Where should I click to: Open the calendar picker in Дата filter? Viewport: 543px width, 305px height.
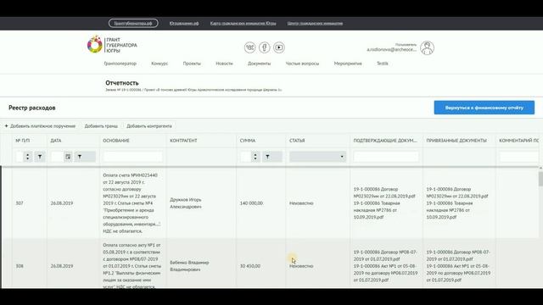tap(68, 157)
